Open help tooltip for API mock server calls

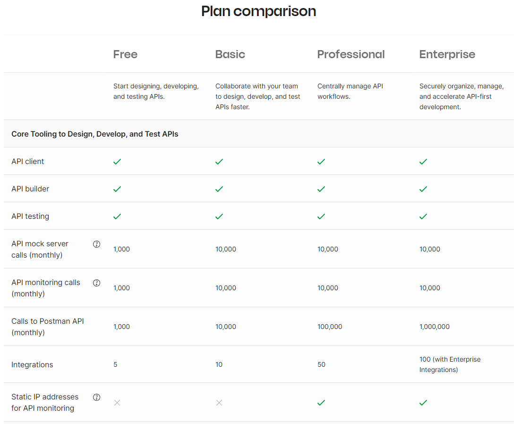[96, 244]
